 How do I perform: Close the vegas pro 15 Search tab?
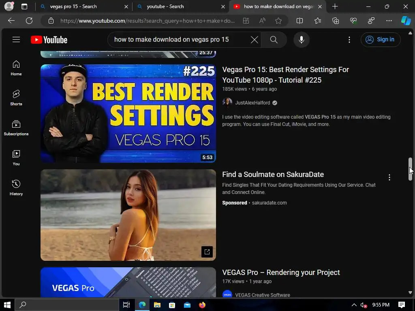tap(126, 6)
